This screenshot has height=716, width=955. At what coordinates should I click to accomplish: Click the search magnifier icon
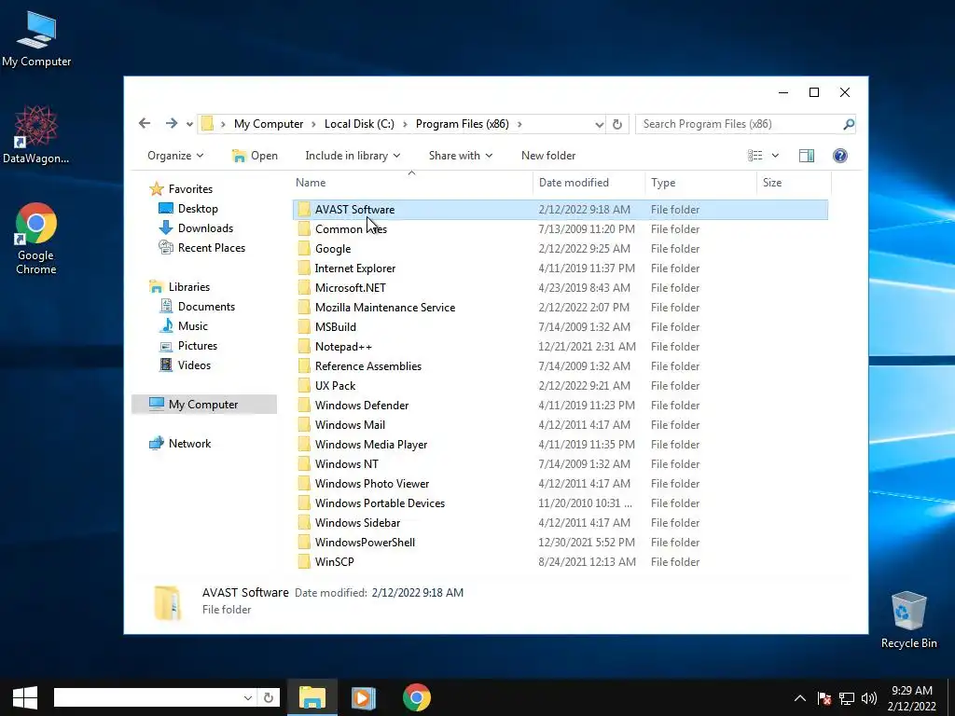(x=849, y=124)
